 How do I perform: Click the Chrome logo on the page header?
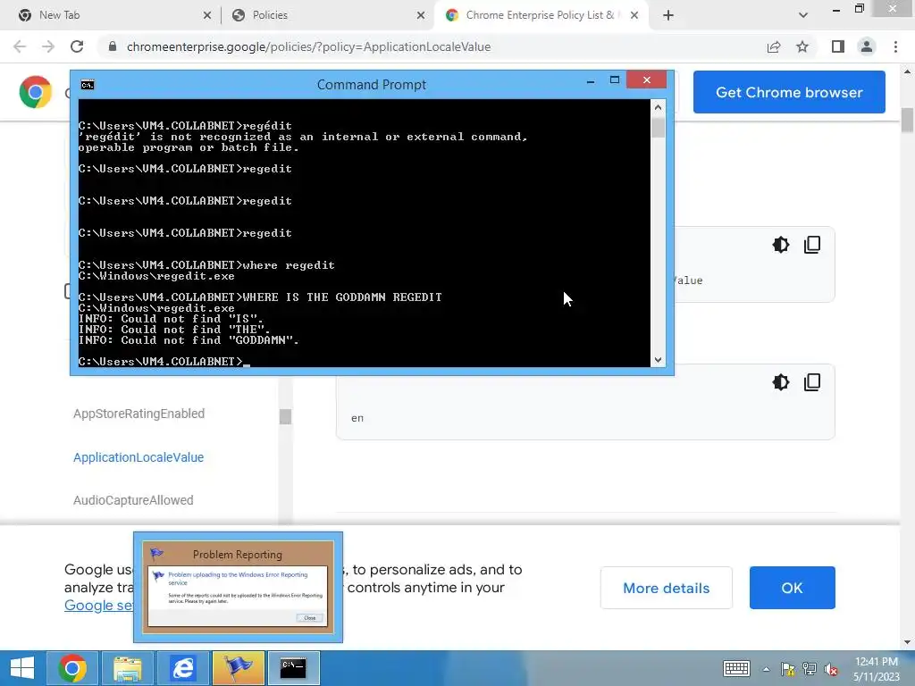36,92
